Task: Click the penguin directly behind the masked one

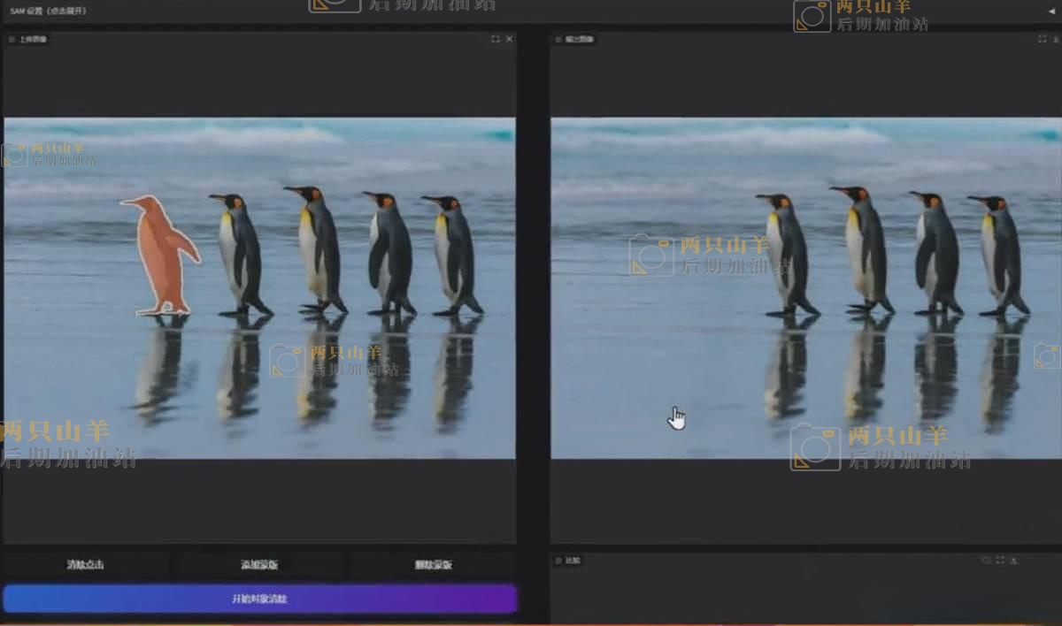Action: pos(239,252)
